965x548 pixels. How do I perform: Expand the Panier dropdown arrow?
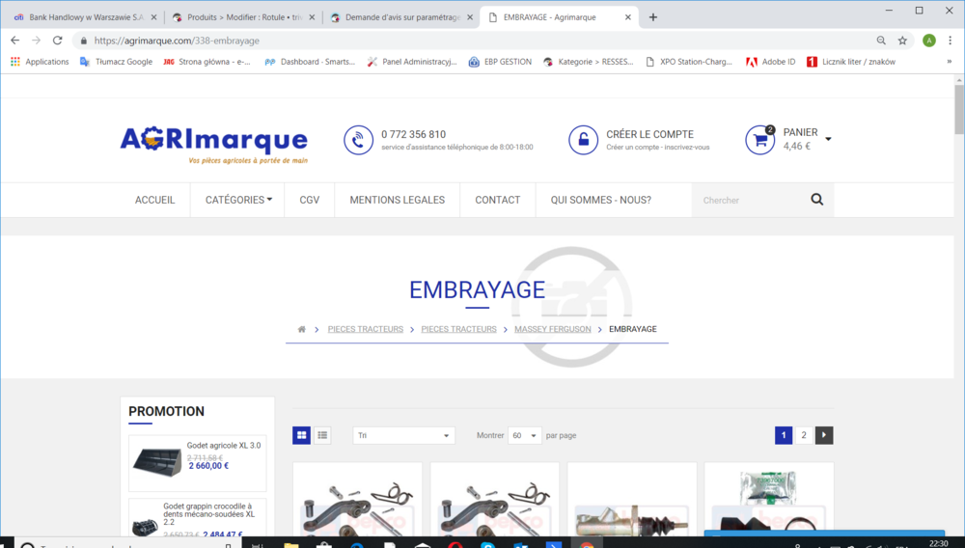(828, 139)
